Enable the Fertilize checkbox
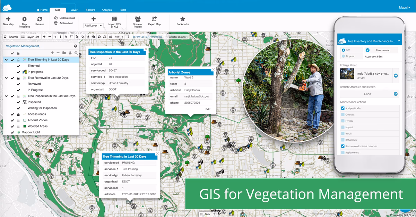The image size is (416, 217). pyautogui.click(x=343, y=121)
